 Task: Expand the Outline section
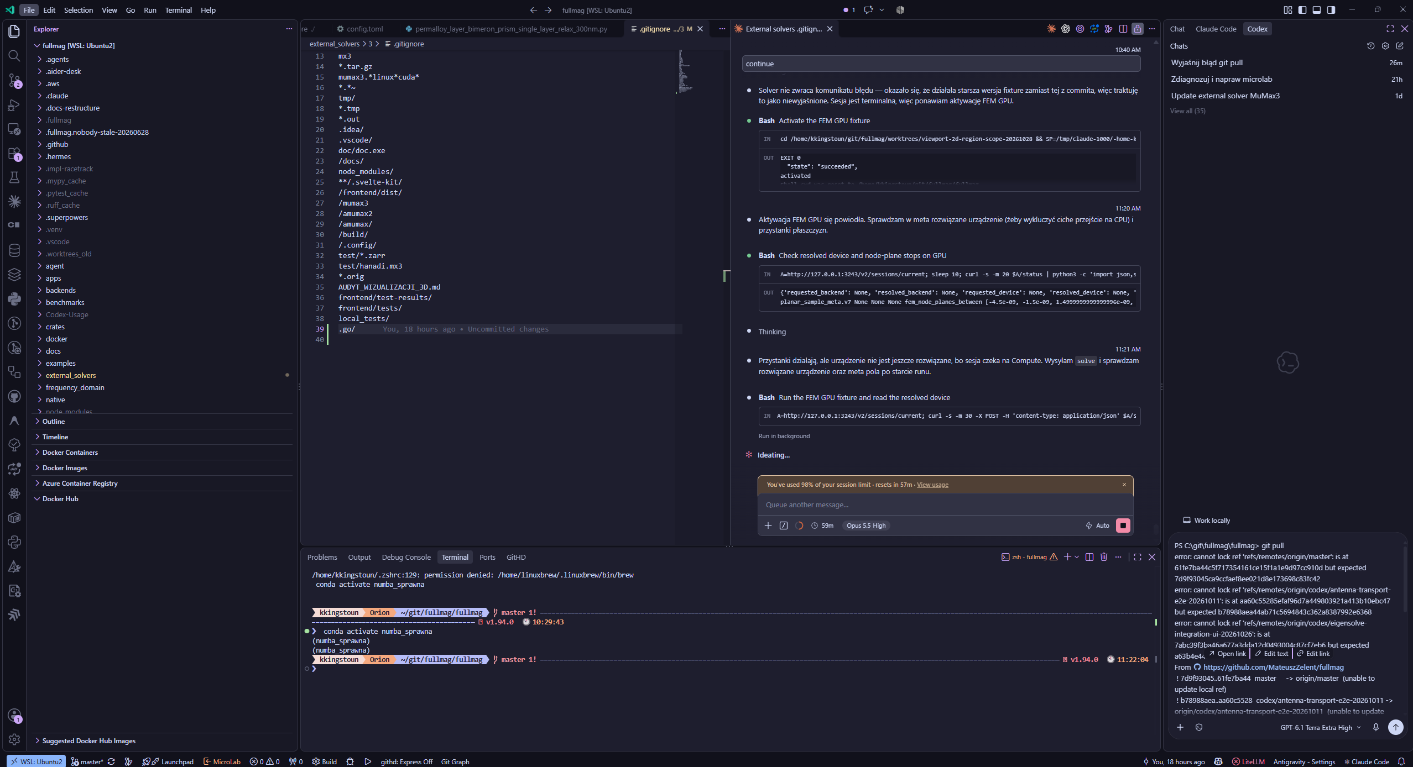(54, 421)
